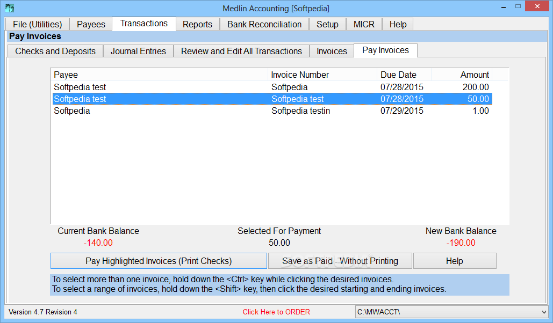Viewport: 553px width, 323px height.
Task: Click Save as Paid - Without Printing
Action: click(340, 261)
